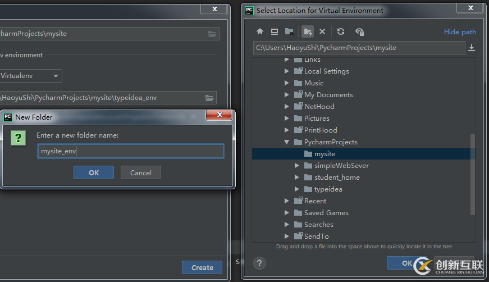489x282 pixels.
Task: Open the Virtualenv environment type dropdown
Action: pos(30,76)
